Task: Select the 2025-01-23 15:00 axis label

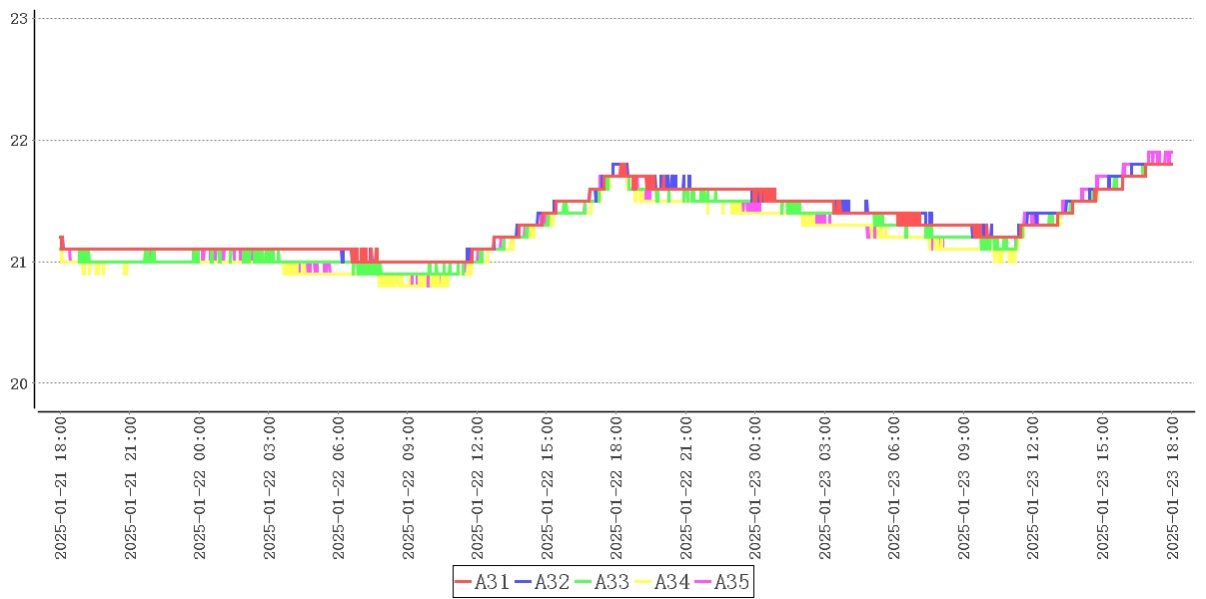Action: click(x=1103, y=488)
